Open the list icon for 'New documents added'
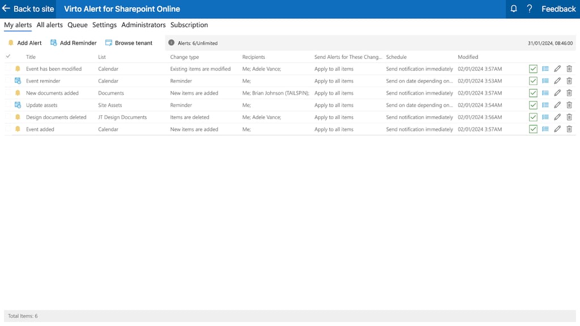 (545, 93)
